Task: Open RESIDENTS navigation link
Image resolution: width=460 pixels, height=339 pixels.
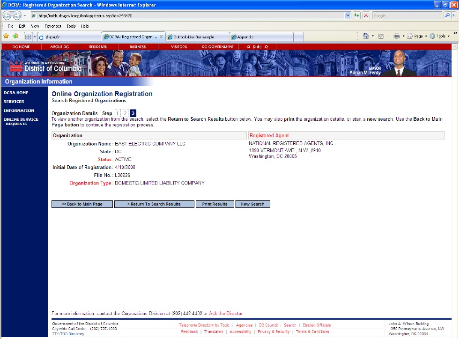Action: point(98,47)
